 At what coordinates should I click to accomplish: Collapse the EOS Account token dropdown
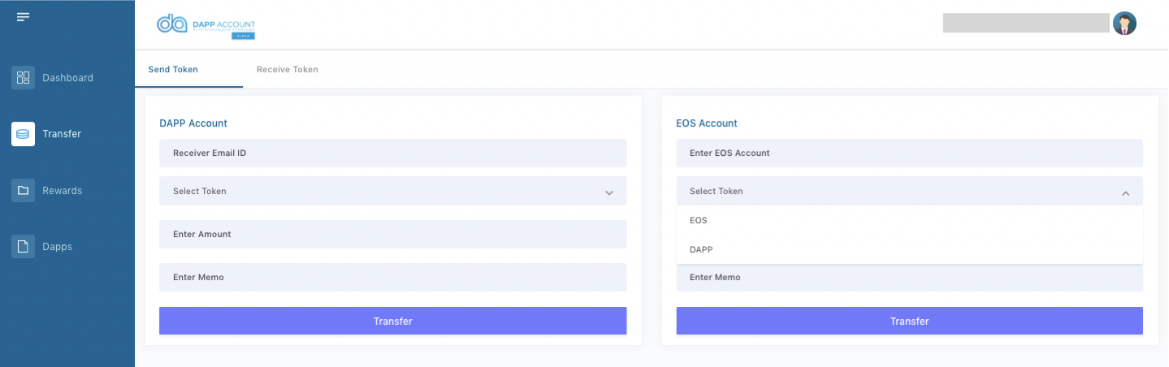point(1125,192)
